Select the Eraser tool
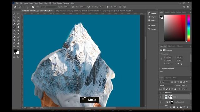Viewport: 200px width, 112px height. tap(18, 30)
